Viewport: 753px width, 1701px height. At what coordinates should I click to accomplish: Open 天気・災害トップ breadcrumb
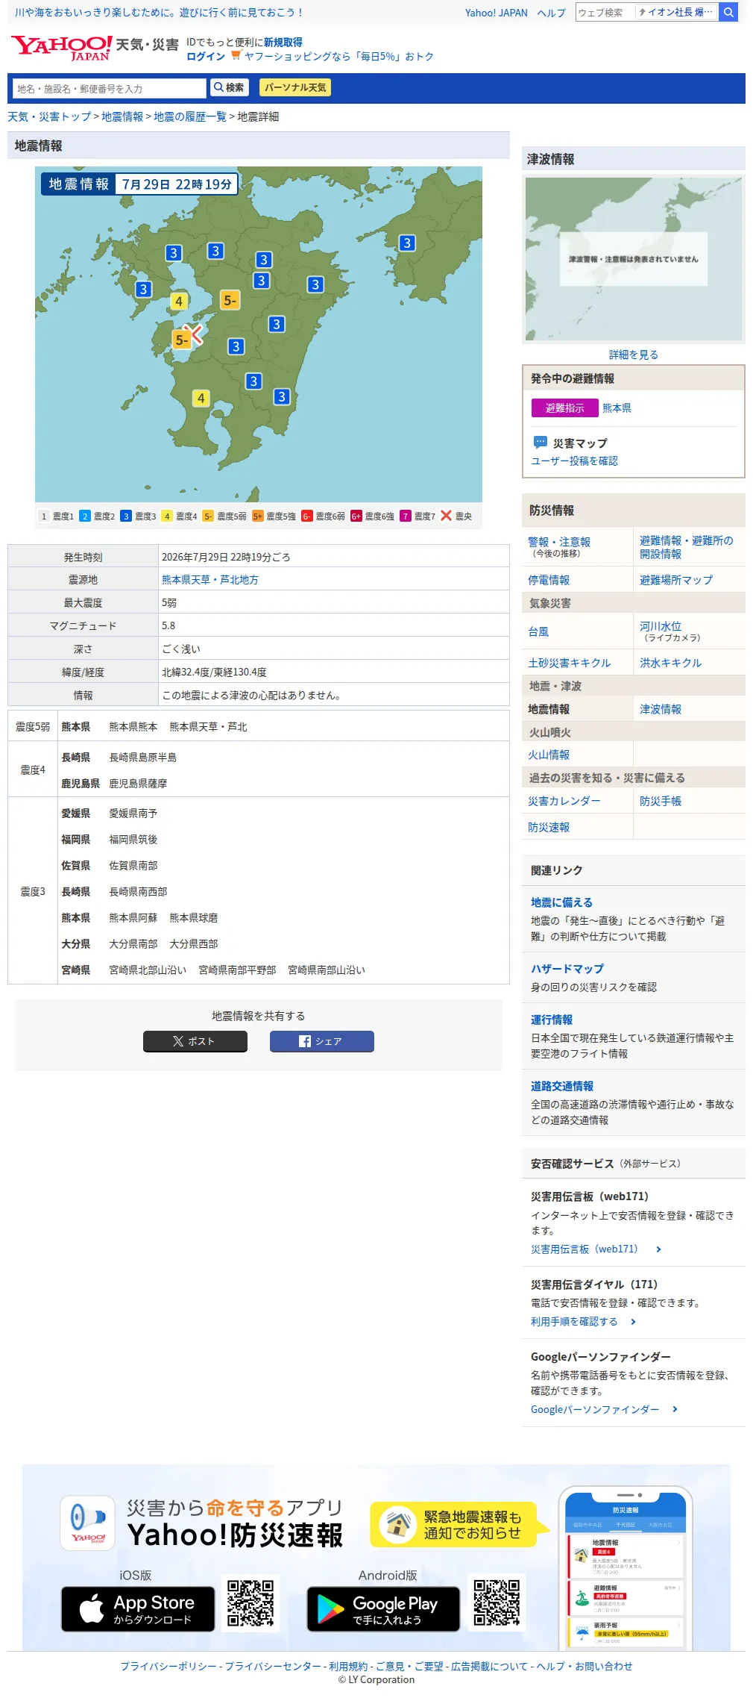pyautogui.click(x=49, y=116)
